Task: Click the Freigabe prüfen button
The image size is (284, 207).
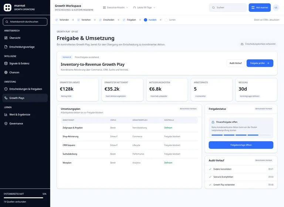Action: pyautogui.click(x=260, y=63)
